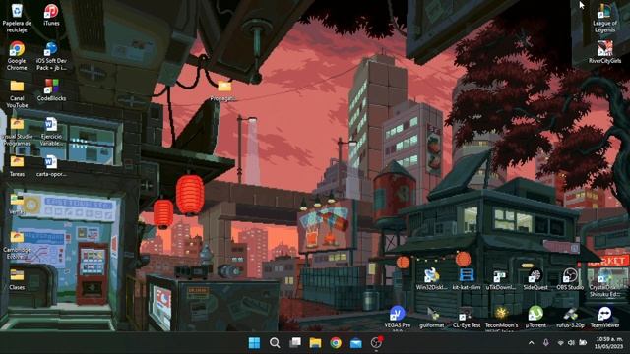Select the TeconMoon's desktop icon

tap(501, 318)
